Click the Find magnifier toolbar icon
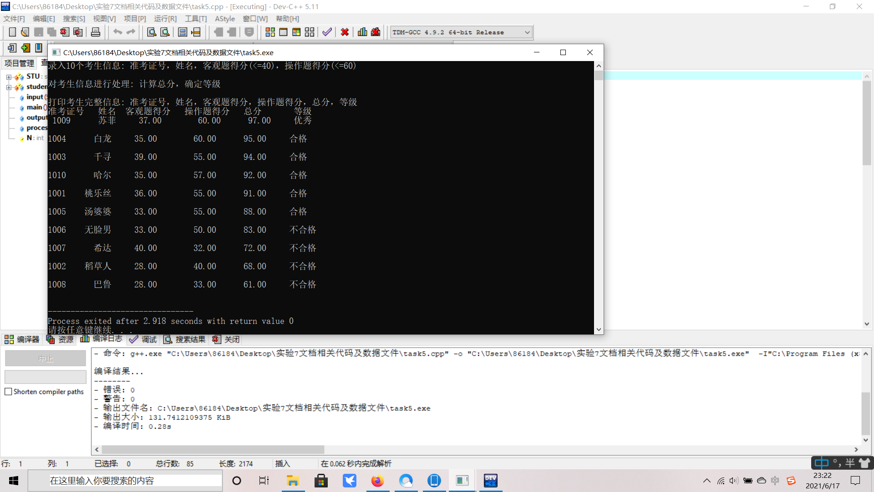 pos(152,32)
